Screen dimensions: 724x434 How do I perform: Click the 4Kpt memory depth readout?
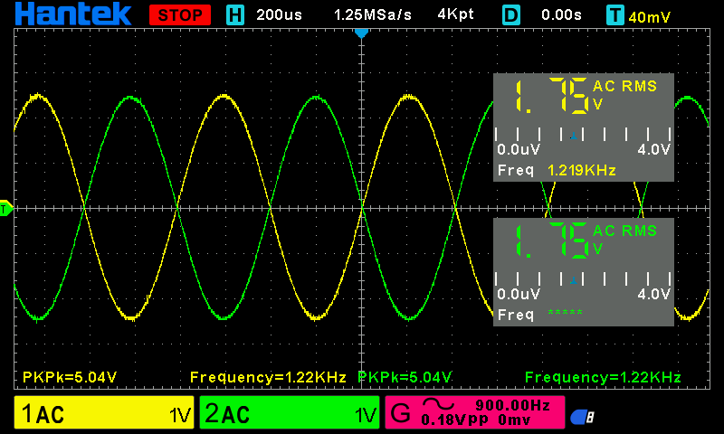tap(456, 14)
